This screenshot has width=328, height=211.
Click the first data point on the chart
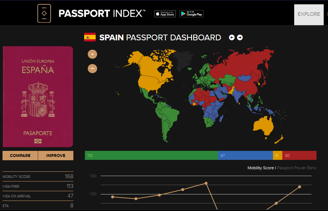pos(113,197)
